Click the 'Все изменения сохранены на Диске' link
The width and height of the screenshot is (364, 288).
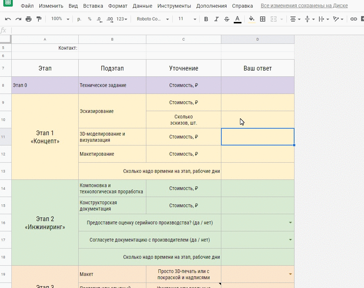click(x=304, y=6)
